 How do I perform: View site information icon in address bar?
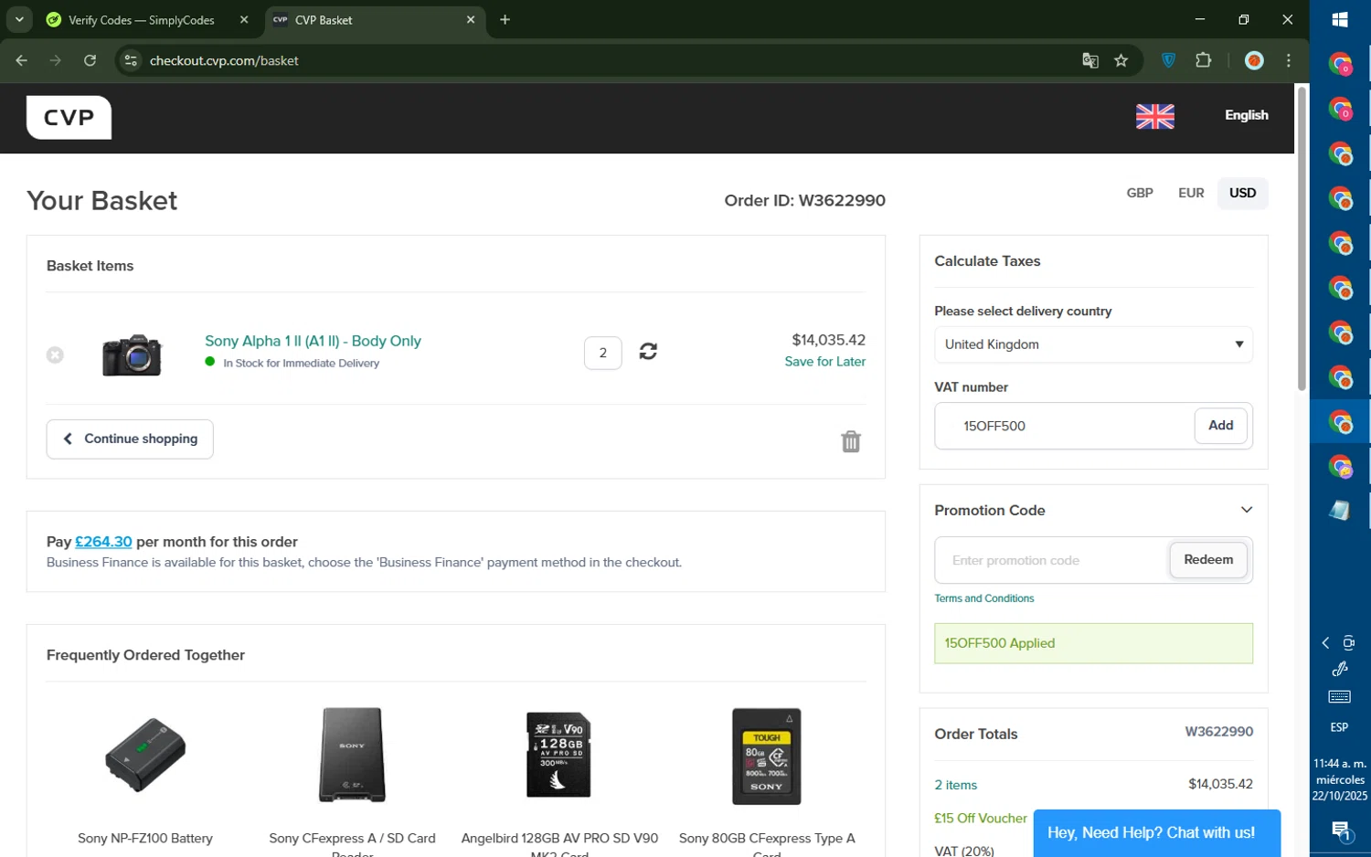point(131,60)
